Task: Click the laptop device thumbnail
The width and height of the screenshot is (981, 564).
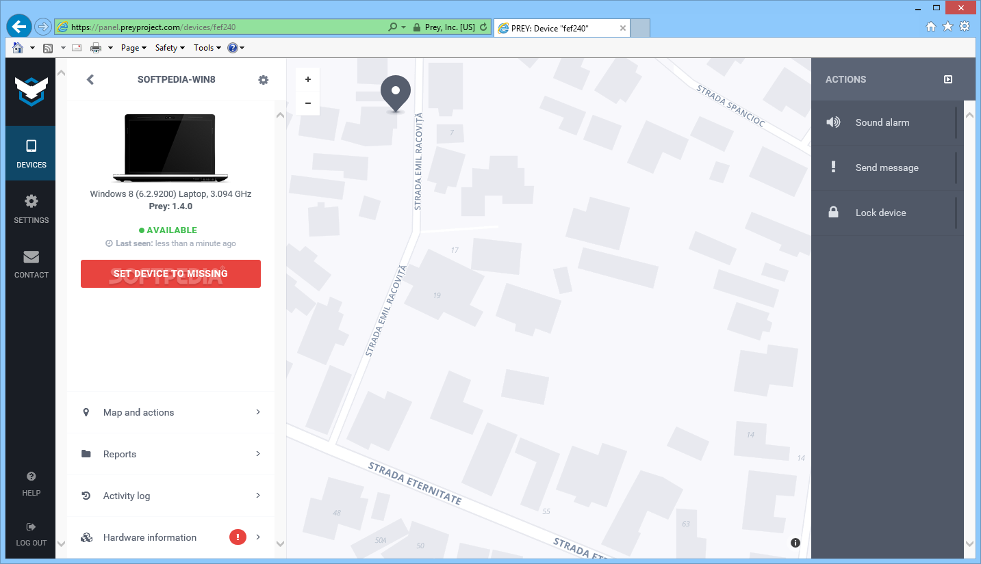Action: coord(170,148)
